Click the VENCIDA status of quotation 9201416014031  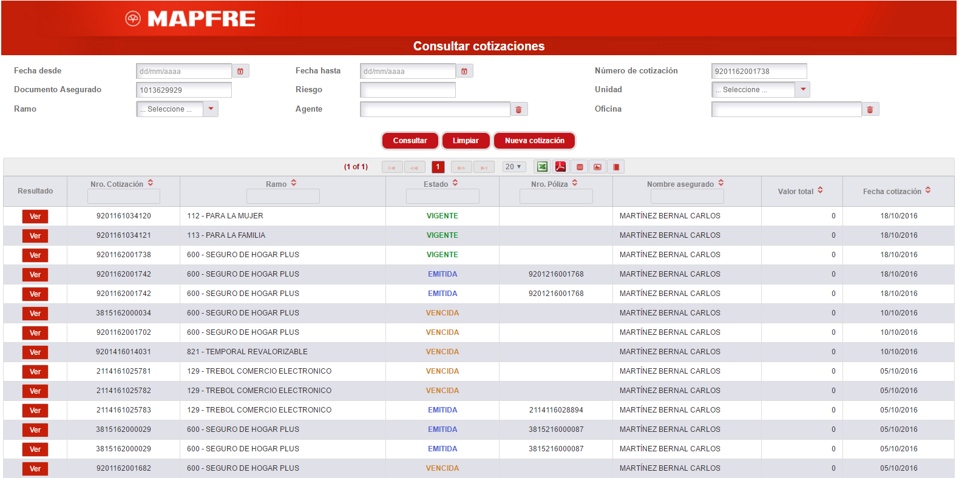click(442, 352)
